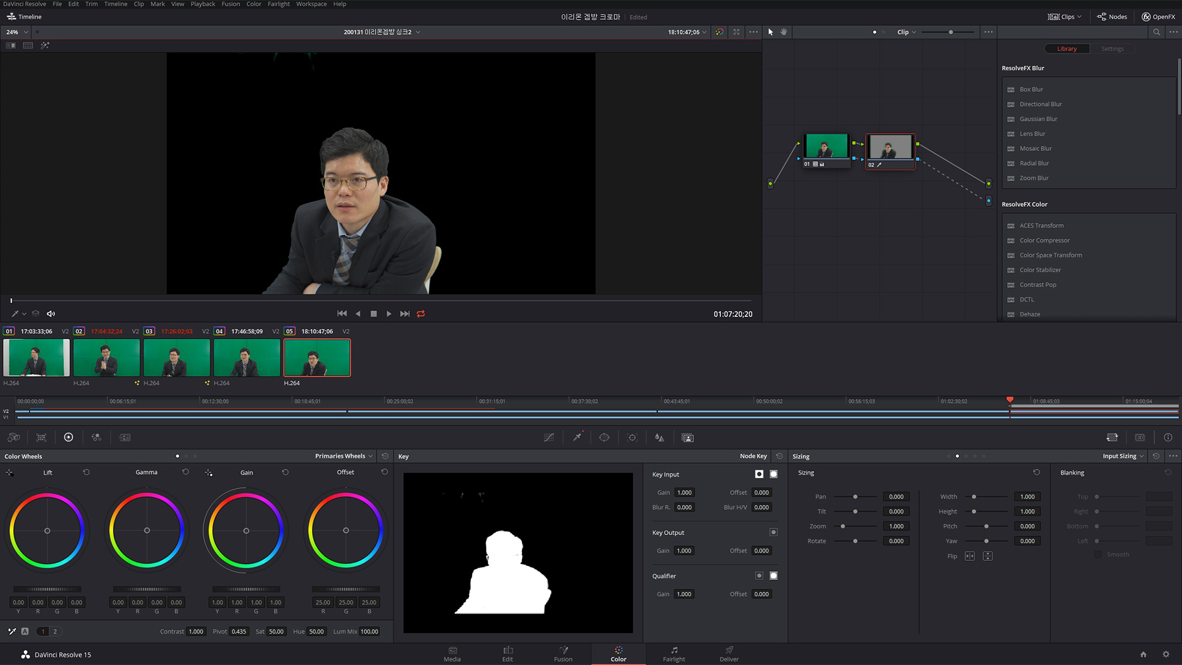Select the hand pan tool in node editor
Viewport: 1182px width, 665px height.
point(784,32)
